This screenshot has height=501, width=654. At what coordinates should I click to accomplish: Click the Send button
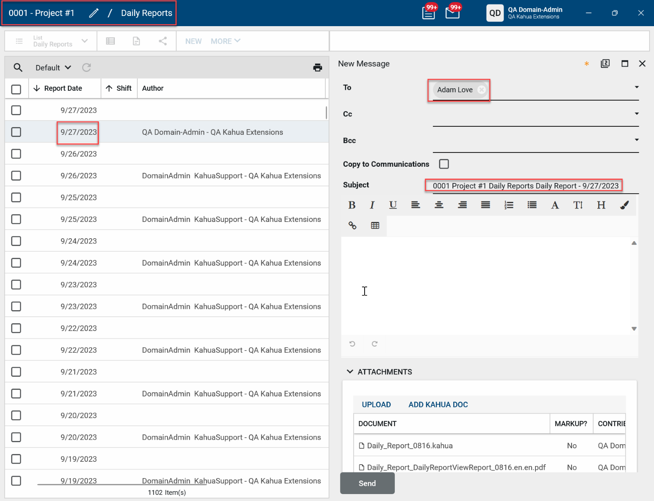tap(367, 483)
